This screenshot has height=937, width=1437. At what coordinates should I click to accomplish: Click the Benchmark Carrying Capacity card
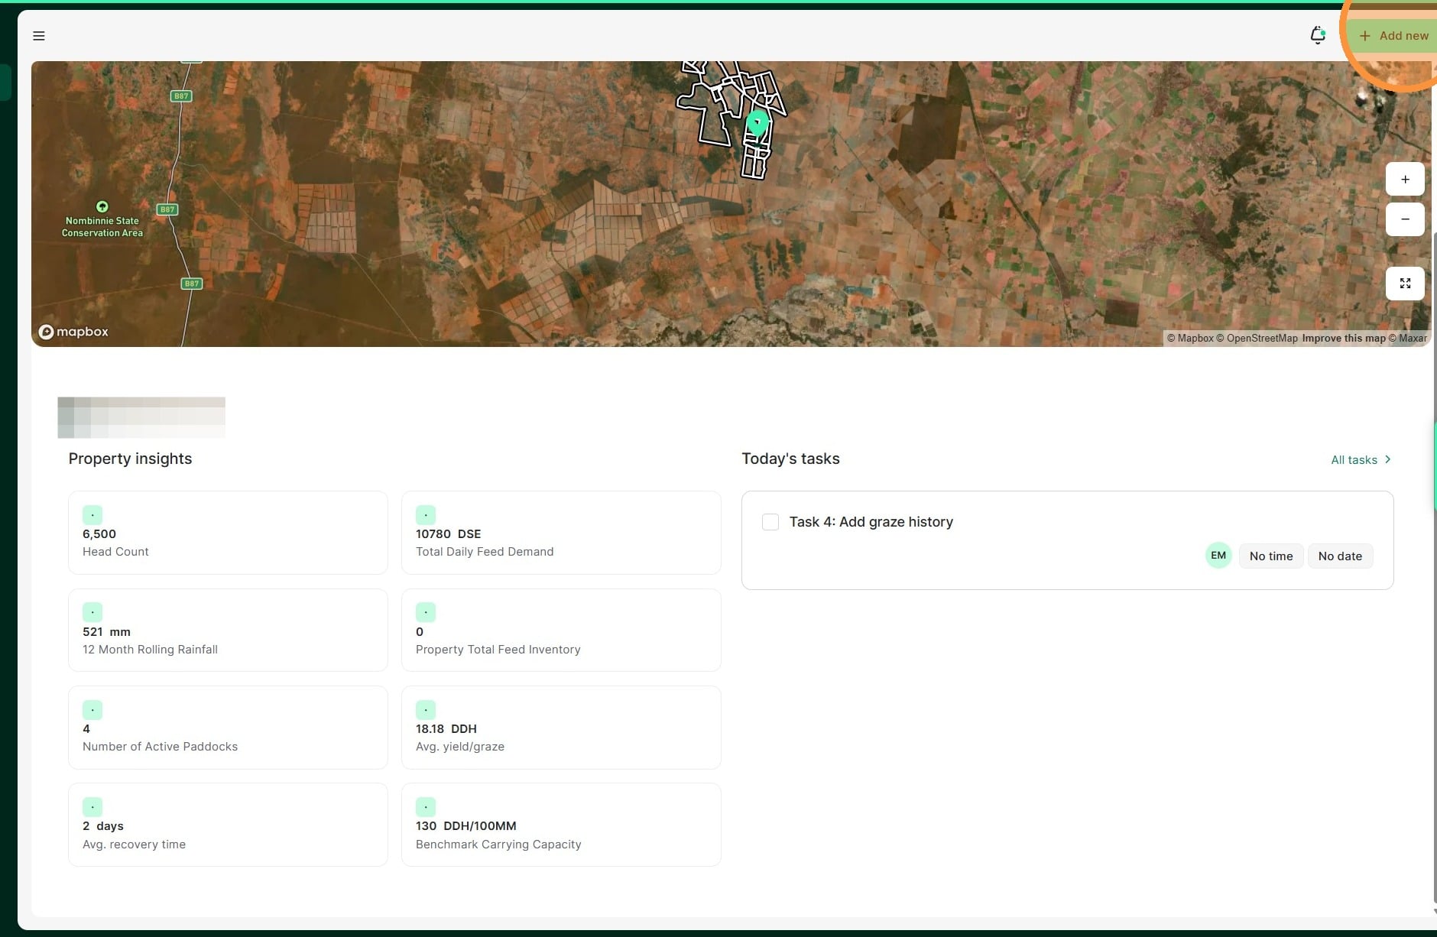pos(560,825)
